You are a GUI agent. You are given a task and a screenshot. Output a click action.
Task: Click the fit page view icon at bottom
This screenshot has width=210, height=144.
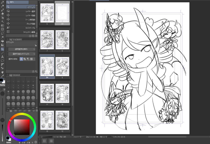(x=51, y=141)
